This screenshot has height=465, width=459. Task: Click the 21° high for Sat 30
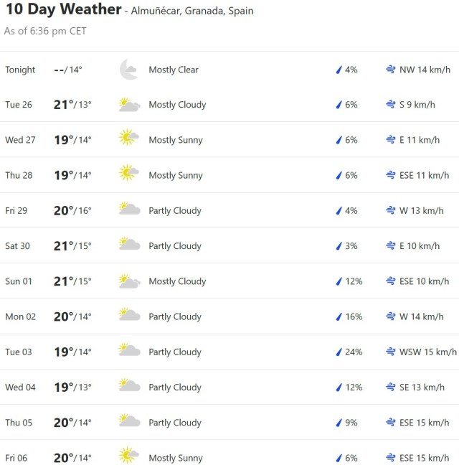click(63, 246)
